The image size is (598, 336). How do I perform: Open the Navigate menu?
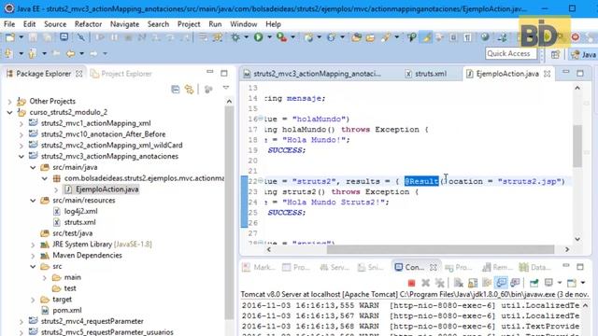click(124, 24)
